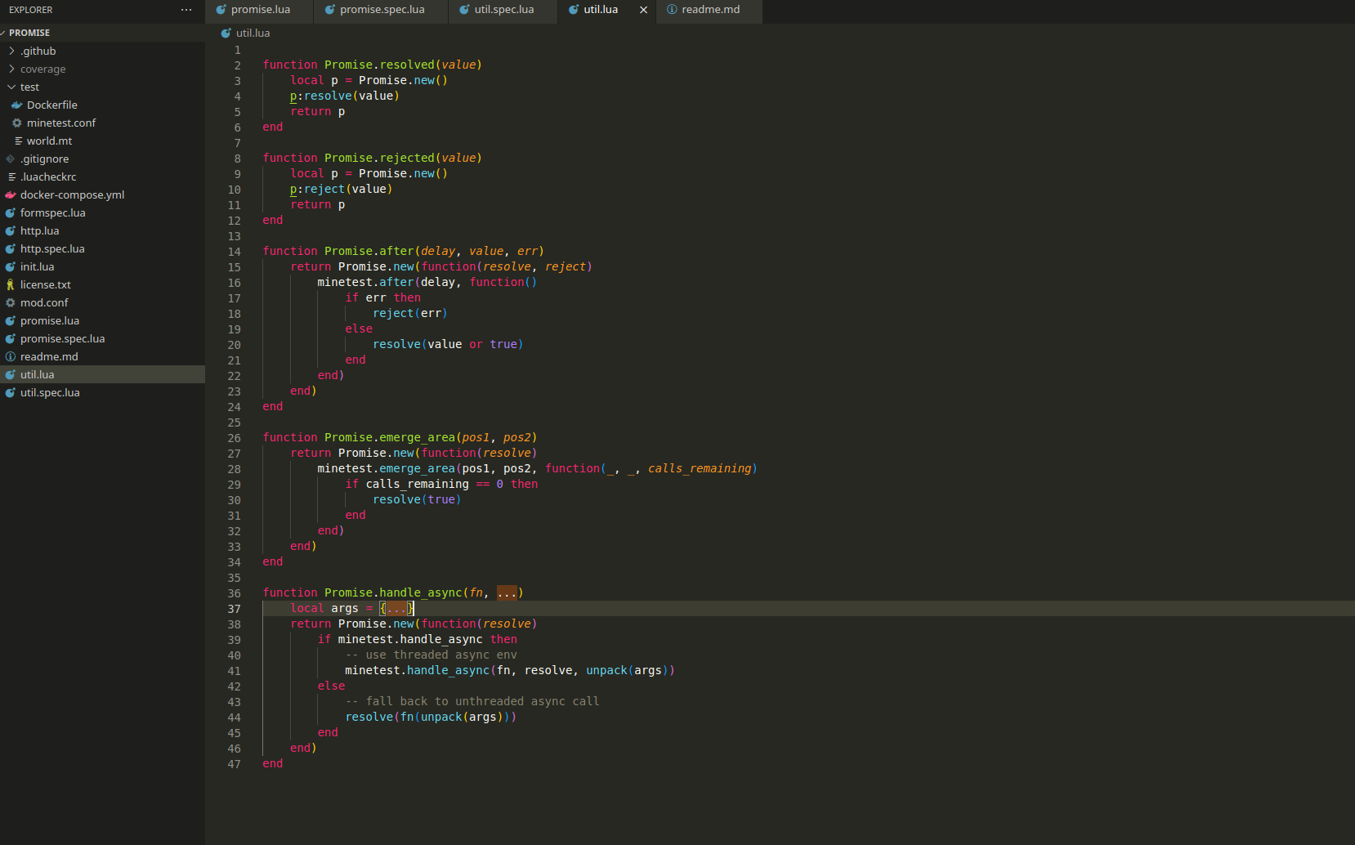Image resolution: width=1355 pixels, height=845 pixels.
Task: Click the docker-compose.yml file icon
Action: [x=10, y=195]
